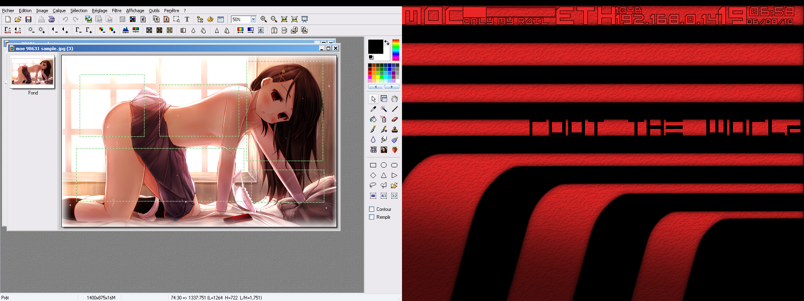
Task: Zoom out with magnifier minus icon
Action: click(274, 19)
